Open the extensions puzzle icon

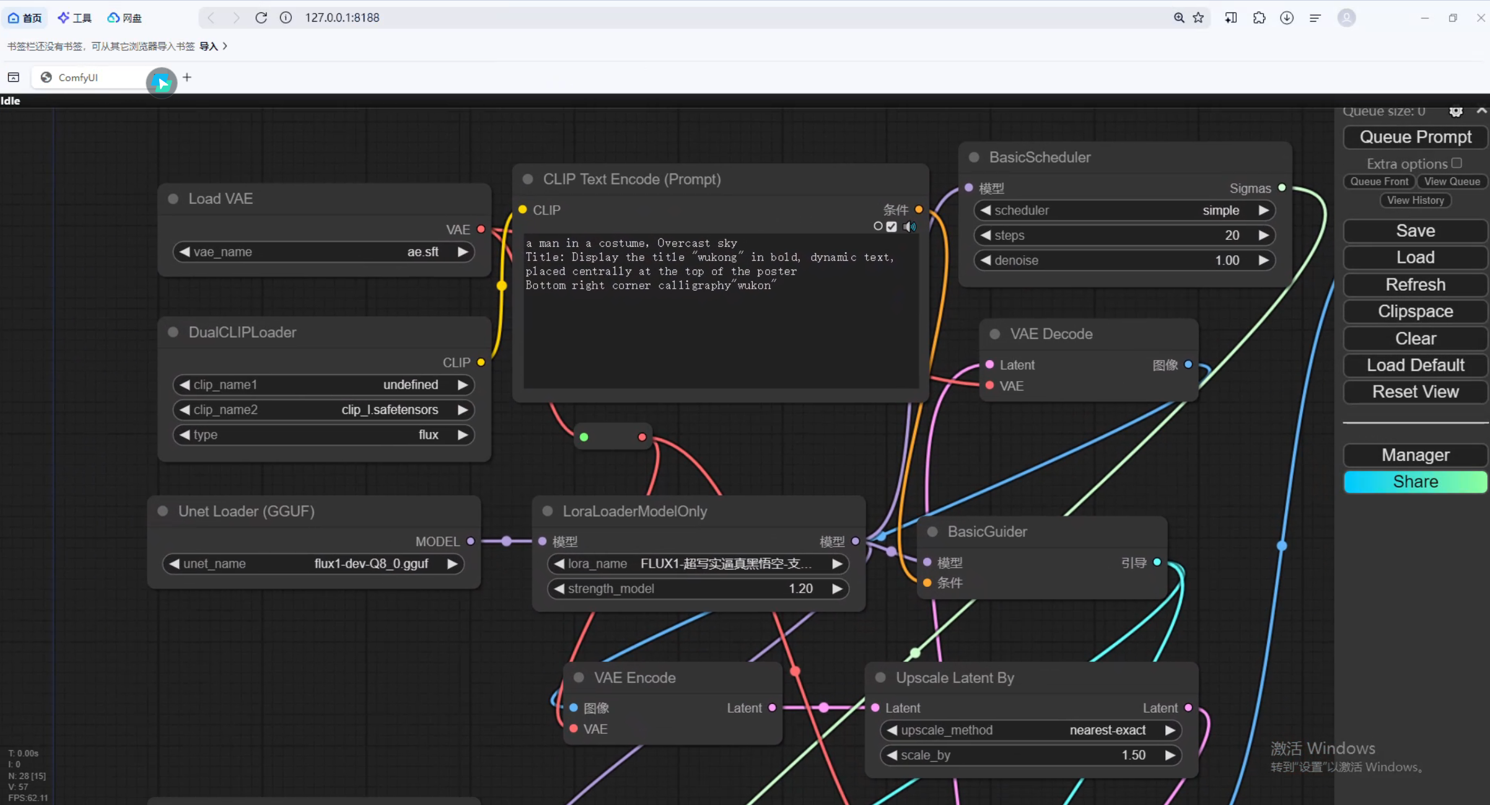click(x=1259, y=17)
